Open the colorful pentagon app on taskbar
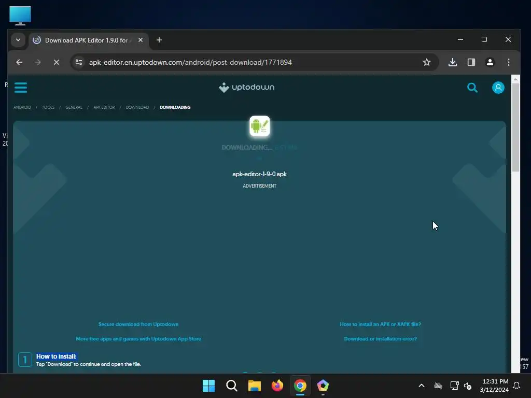This screenshot has width=531, height=398. click(323, 386)
